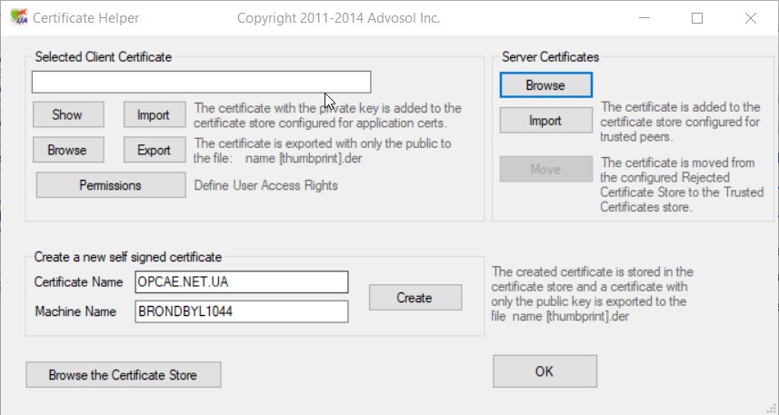Click the 'Certificate Name' label
Image resolution: width=779 pixels, height=415 pixels.
click(x=78, y=282)
